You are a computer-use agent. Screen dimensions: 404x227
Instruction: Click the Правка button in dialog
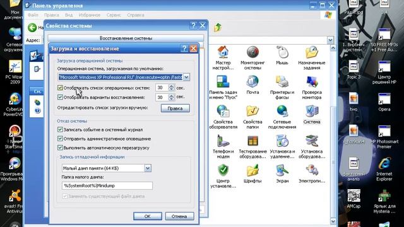point(175,108)
